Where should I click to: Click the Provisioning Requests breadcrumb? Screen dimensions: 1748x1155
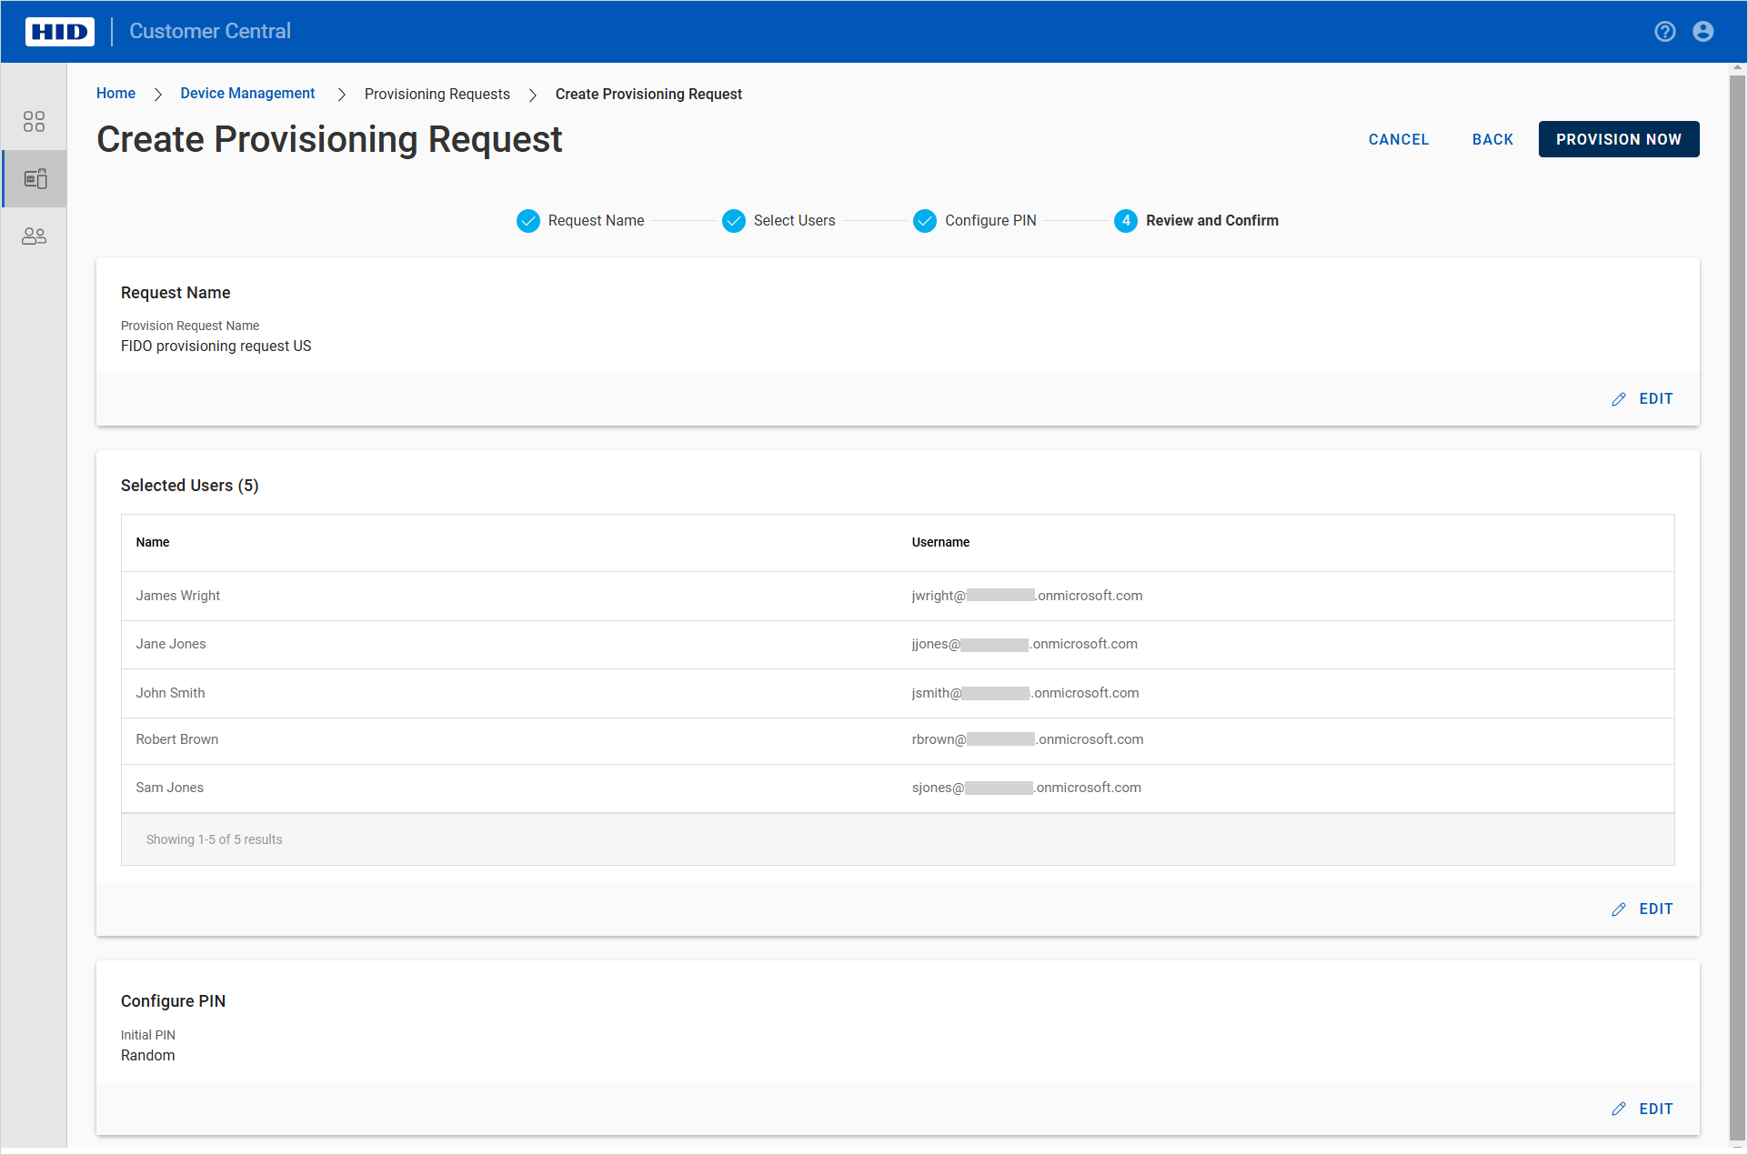(437, 95)
